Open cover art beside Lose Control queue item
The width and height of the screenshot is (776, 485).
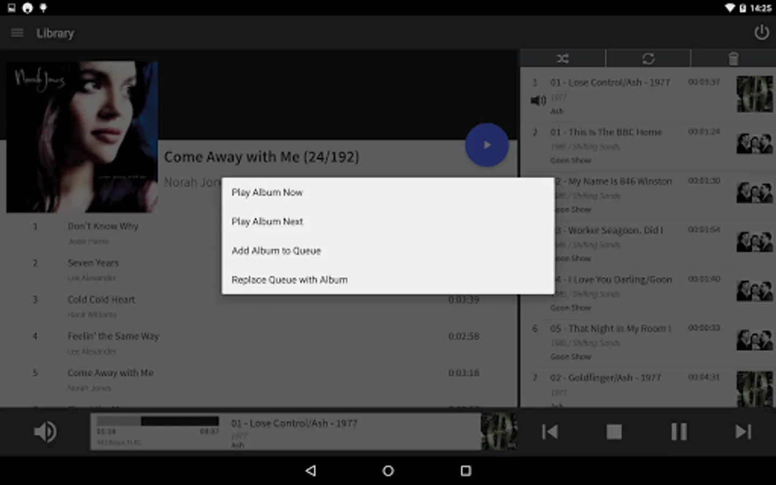click(x=754, y=94)
